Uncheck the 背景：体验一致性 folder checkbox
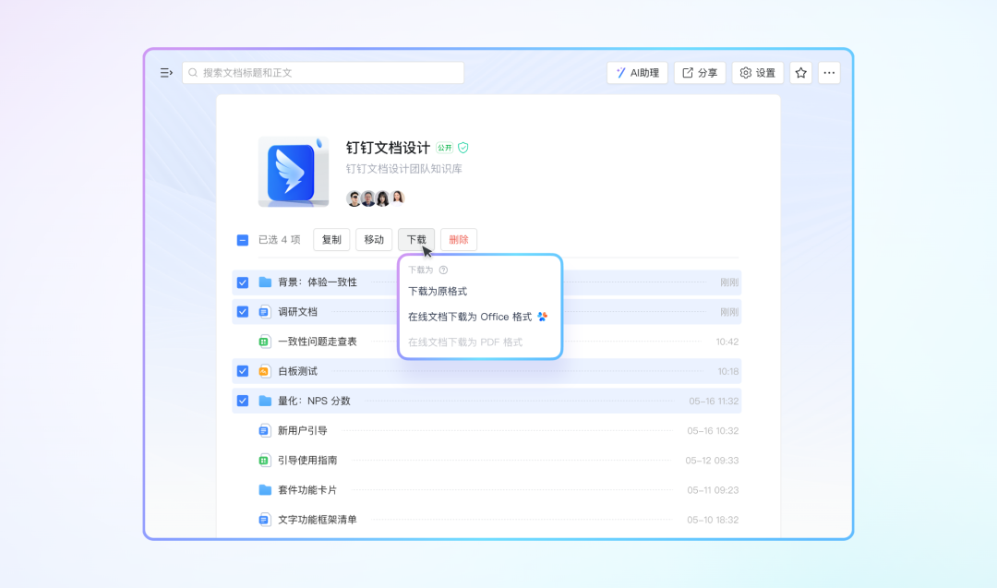Screen dimensions: 997x588 [x=243, y=282]
